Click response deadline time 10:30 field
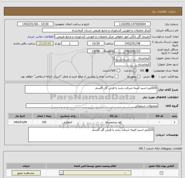The width and height of the screenshot is (185, 178). pyautogui.click(x=96, y=43)
